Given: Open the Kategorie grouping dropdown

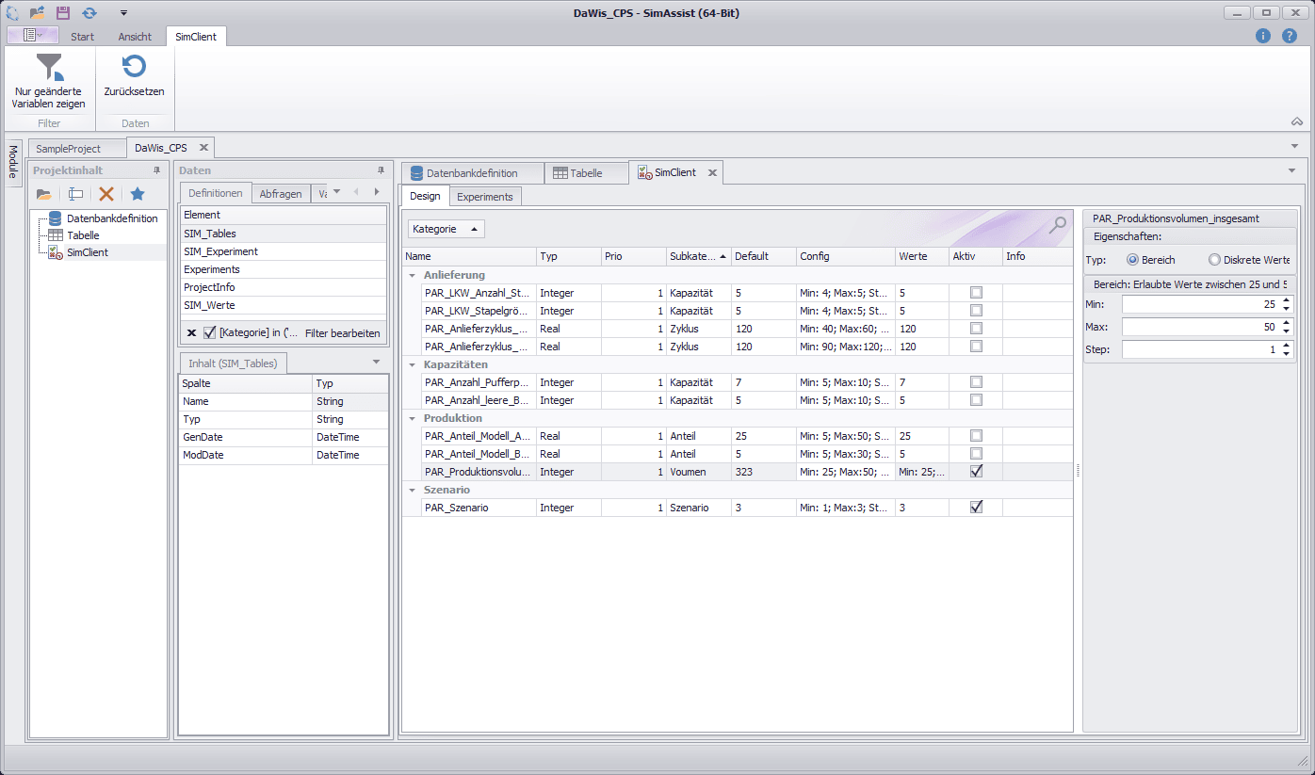Looking at the screenshot, I should (446, 229).
